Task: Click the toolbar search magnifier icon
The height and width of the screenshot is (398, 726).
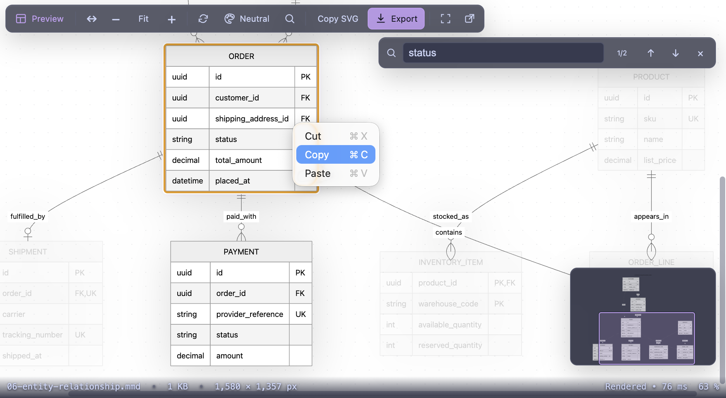Action: click(290, 19)
